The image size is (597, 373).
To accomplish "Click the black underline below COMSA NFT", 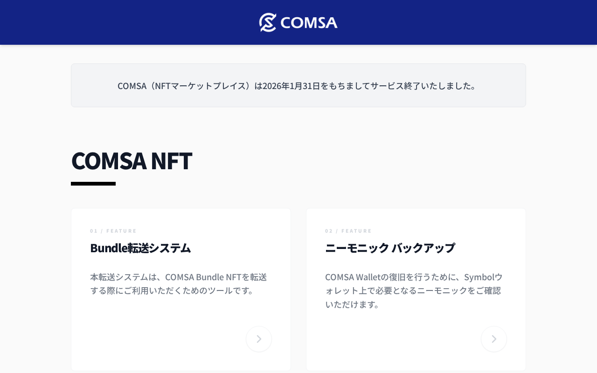I will [93, 184].
